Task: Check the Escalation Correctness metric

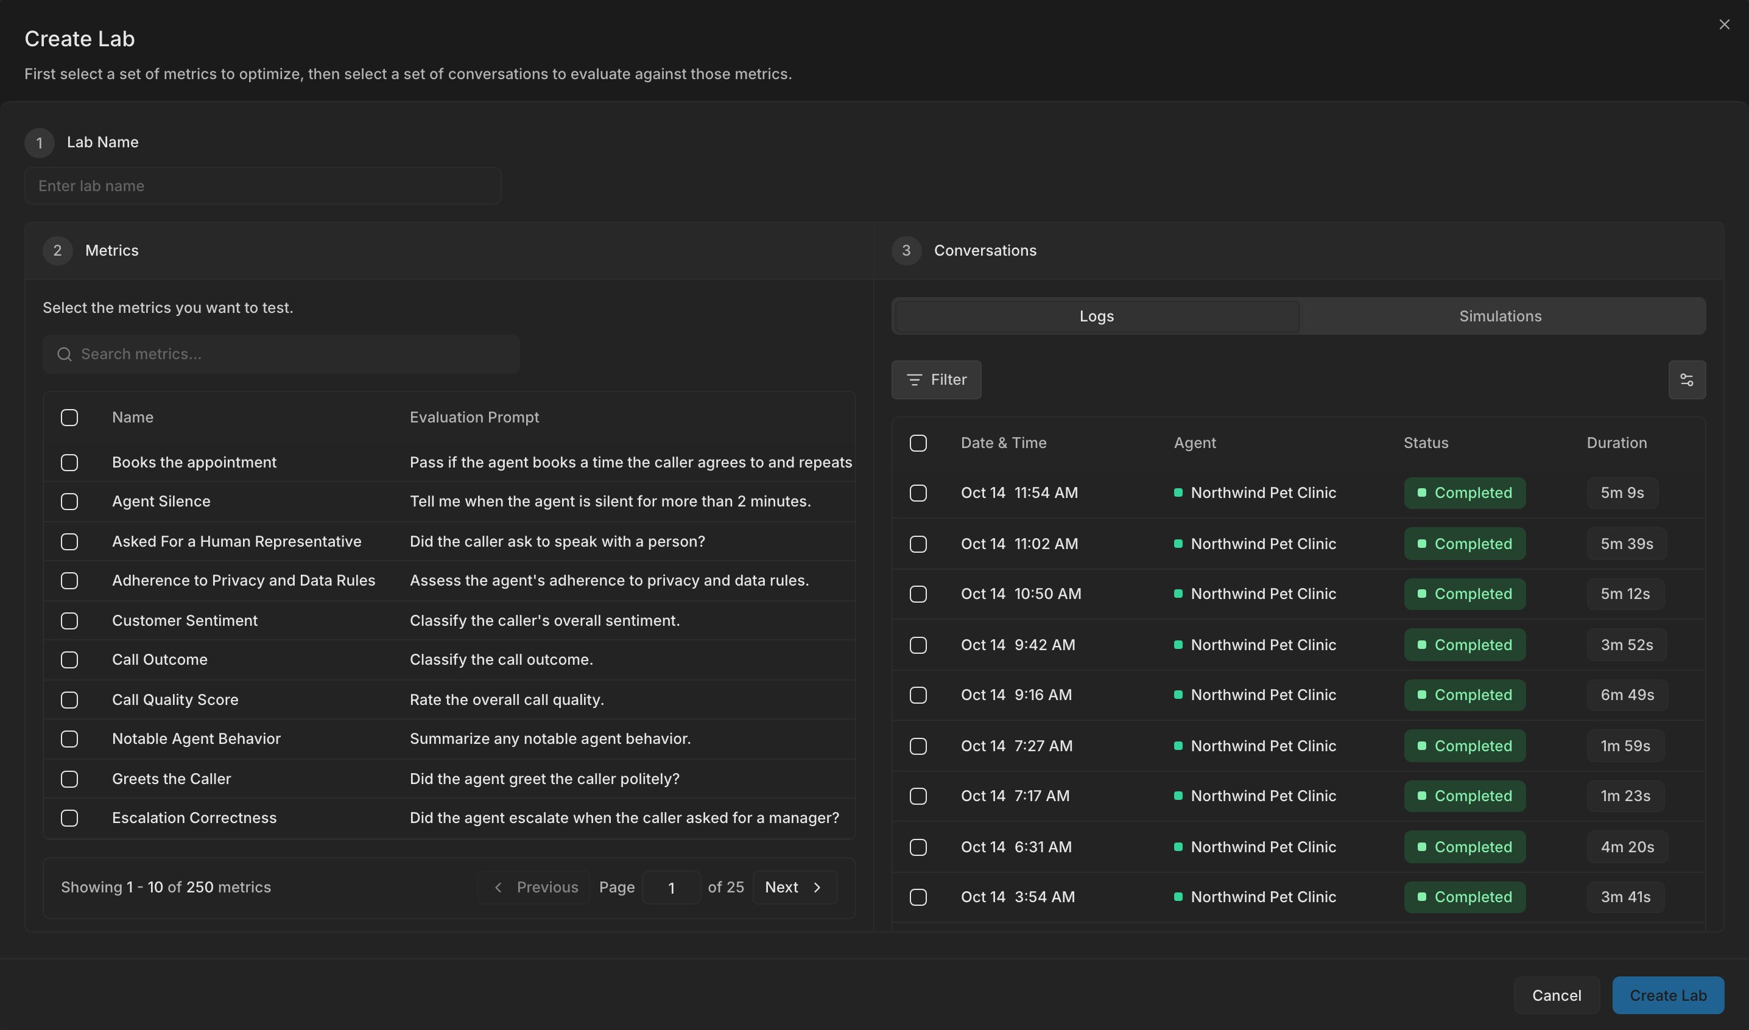Action: pos(69,818)
